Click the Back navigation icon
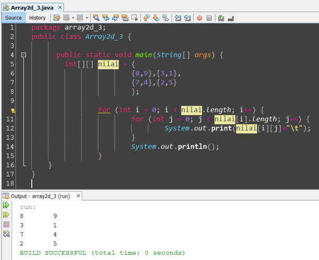Screen dimensions: 319x260 tap(66, 18)
